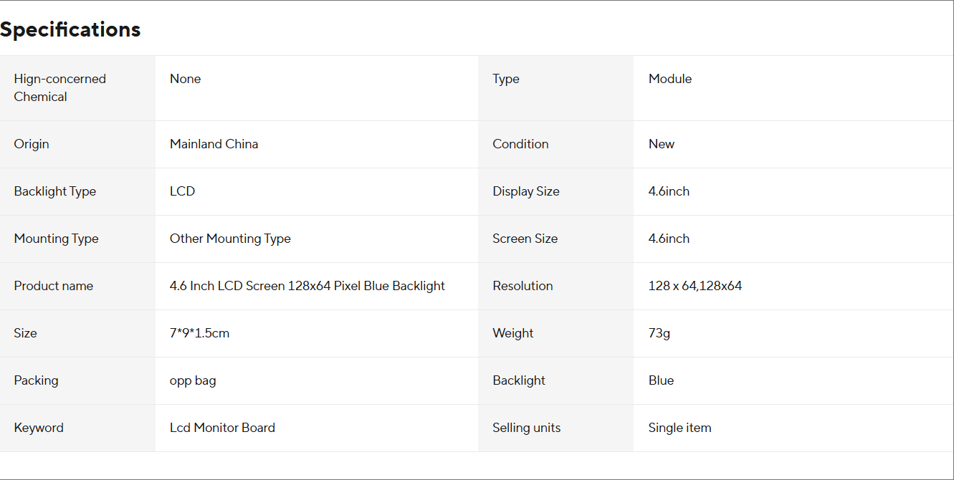Click the Other Mounting Type value

point(230,239)
